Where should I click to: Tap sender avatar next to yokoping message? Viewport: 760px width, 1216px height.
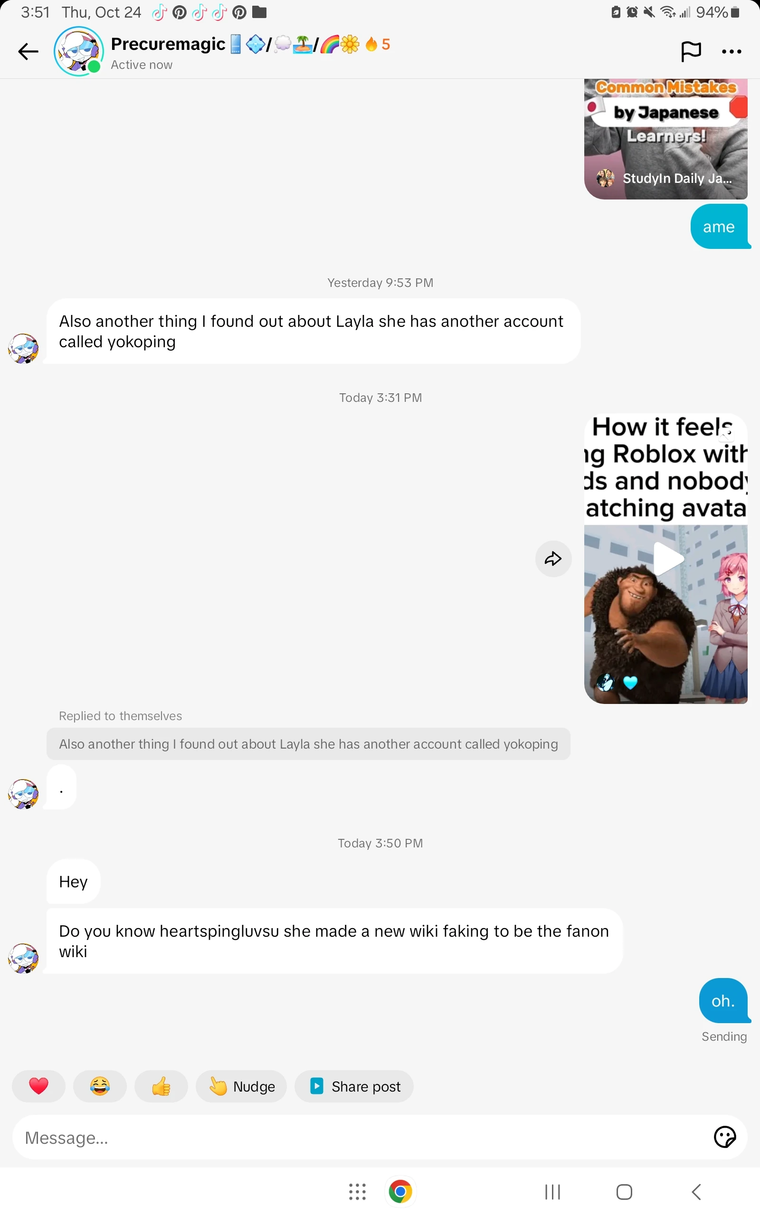[x=23, y=348]
